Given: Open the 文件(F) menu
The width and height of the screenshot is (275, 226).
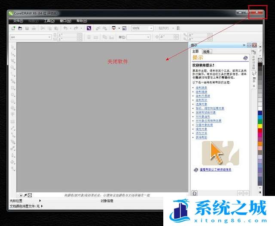Looking at the screenshot, I should (x=18, y=21).
